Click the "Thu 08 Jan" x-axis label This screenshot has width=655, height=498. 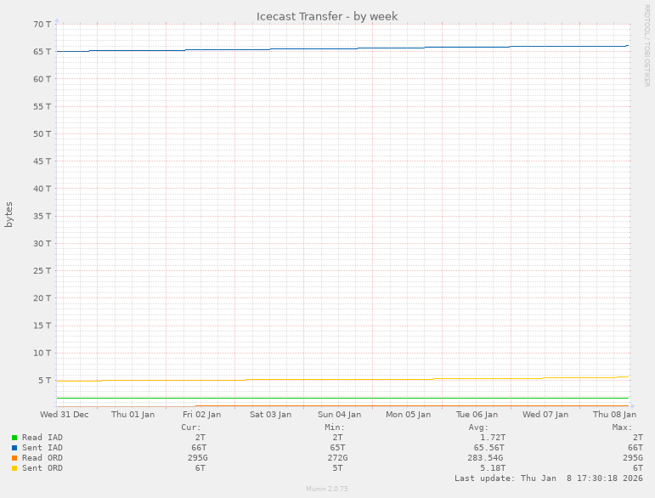tap(613, 415)
